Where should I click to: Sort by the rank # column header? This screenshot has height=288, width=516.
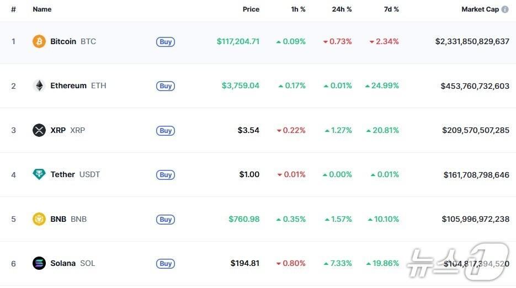tap(13, 9)
